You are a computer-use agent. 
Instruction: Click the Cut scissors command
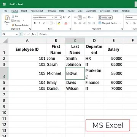[15, 16]
